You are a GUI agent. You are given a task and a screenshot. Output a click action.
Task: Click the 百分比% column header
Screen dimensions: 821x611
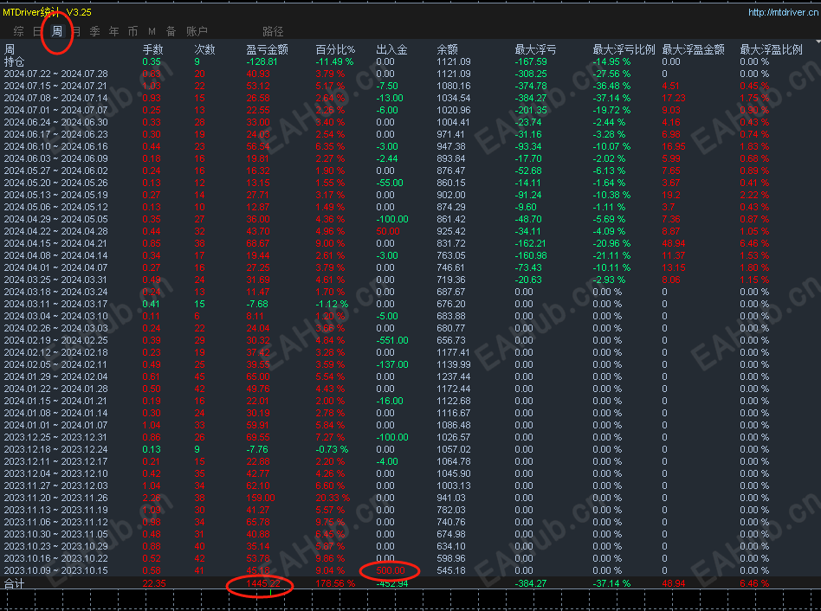click(x=335, y=49)
